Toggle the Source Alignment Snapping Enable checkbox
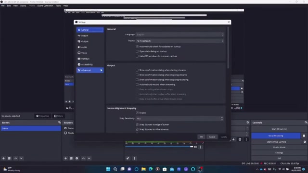308x173 pixels. tap(137, 113)
